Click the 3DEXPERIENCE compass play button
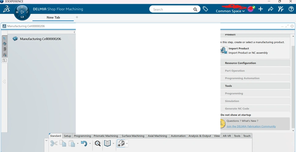 point(22,12)
